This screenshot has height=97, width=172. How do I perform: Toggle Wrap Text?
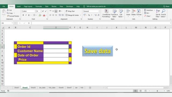[x=70, y=11]
